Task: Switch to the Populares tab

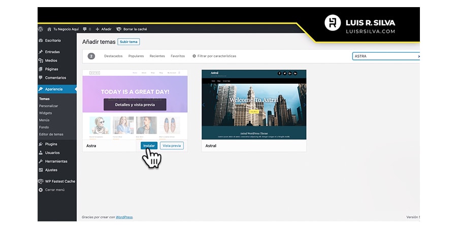Action: pyautogui.click(x=136, y=56)
